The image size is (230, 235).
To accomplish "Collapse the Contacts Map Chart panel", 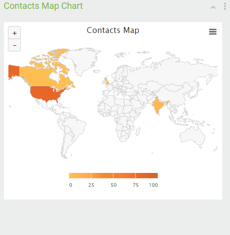I will (213, 7).
